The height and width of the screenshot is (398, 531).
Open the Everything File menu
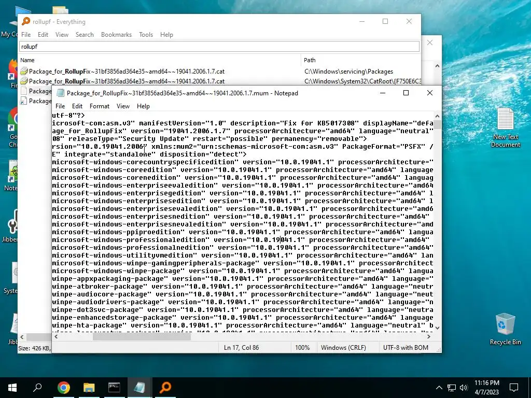click(26, 35)
